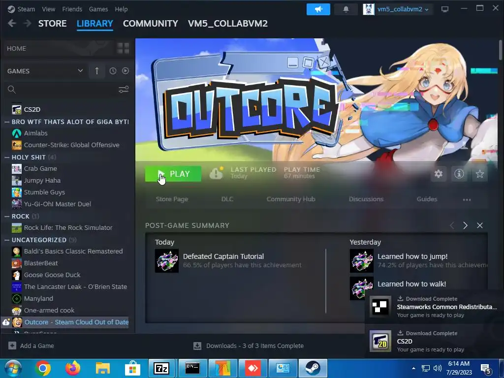
Task: Show next post-game summary page
Action: [465, 225]
